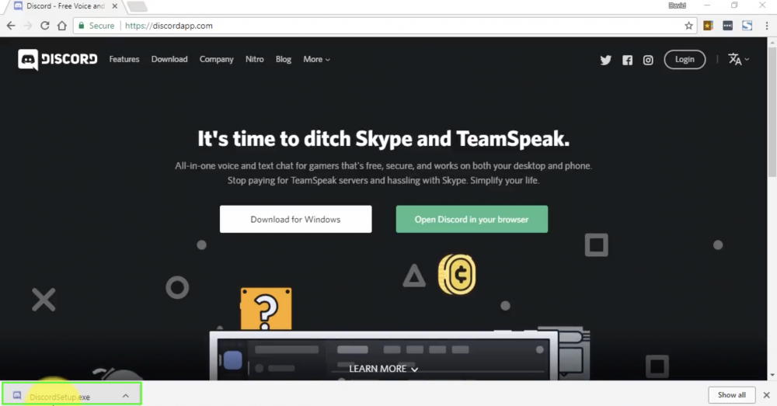Open the language selector dropdown

(x=738, y=60)
